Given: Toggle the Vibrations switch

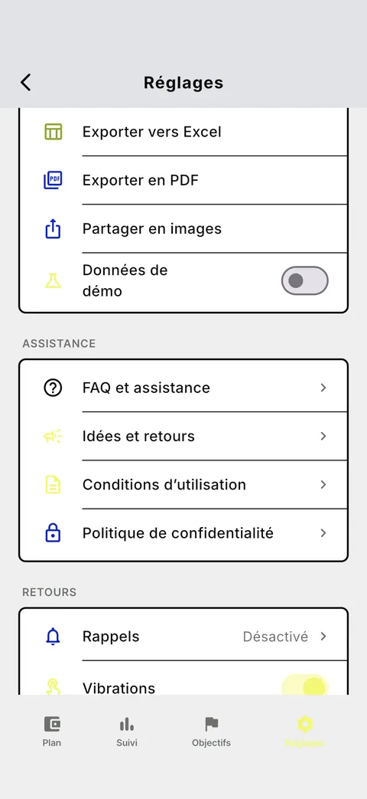Looking at the screenshot, I should [305, 687].
